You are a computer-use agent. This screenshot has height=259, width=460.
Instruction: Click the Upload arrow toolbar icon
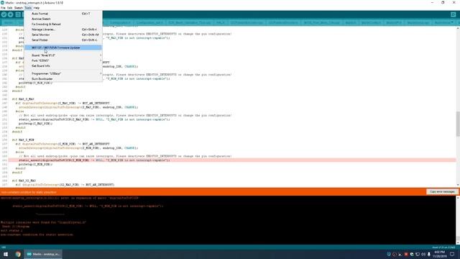[11, 14]
